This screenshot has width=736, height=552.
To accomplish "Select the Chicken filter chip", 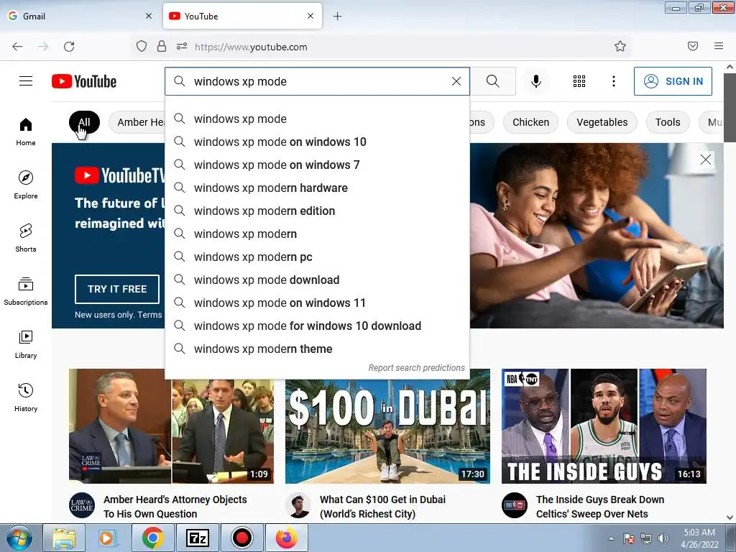I will pos(530,122).
